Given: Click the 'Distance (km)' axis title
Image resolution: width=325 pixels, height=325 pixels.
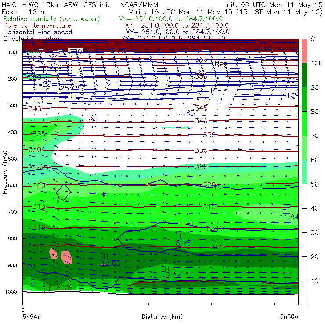Looking at the screenshot, I should pos(162,317).
